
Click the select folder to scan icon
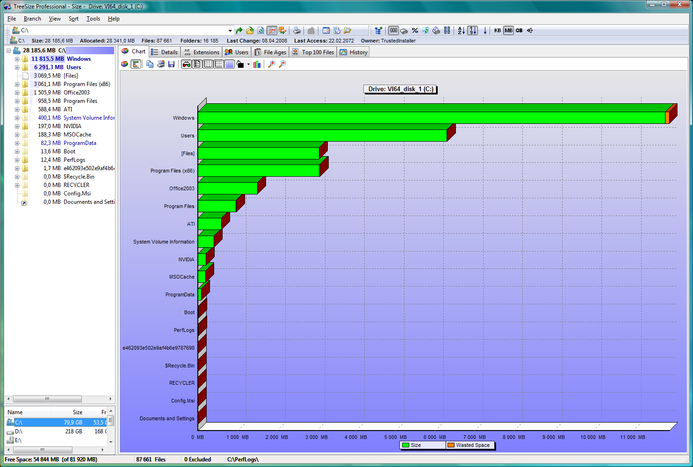click(250, 30)
